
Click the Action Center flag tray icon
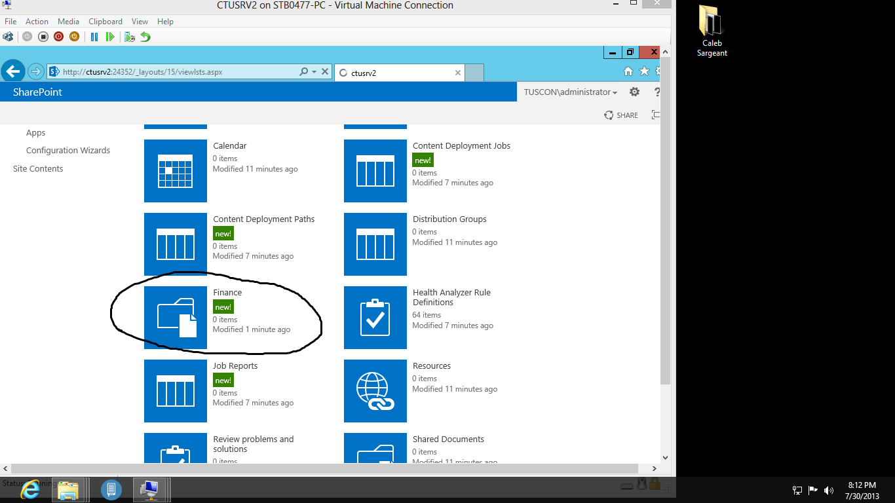click(813, 490)
